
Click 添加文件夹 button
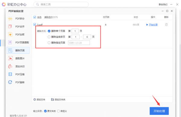pos(58,99)
